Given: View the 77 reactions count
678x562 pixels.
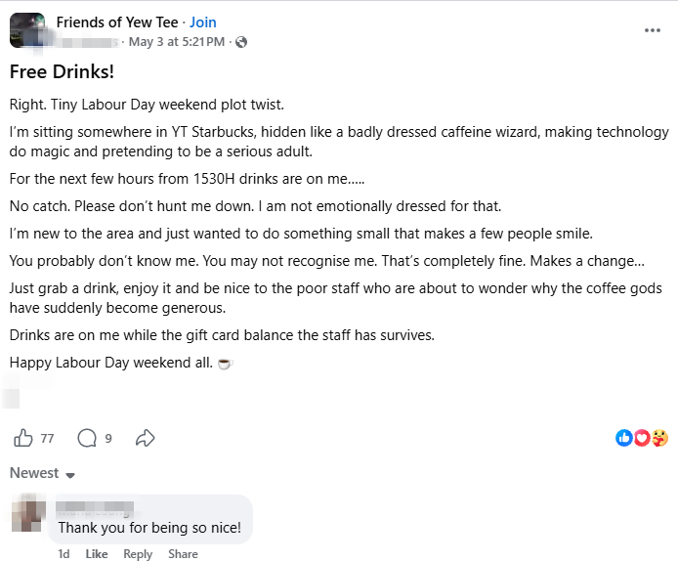Looking at the screenshot, I should [47, 438].
